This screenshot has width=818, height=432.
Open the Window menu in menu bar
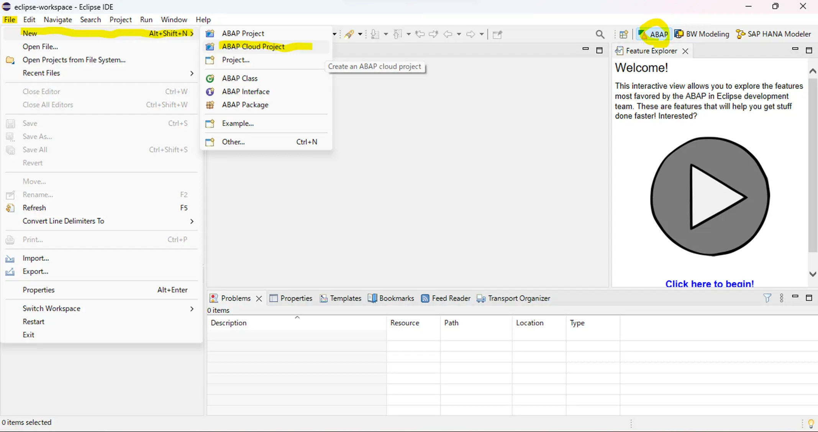174,20
